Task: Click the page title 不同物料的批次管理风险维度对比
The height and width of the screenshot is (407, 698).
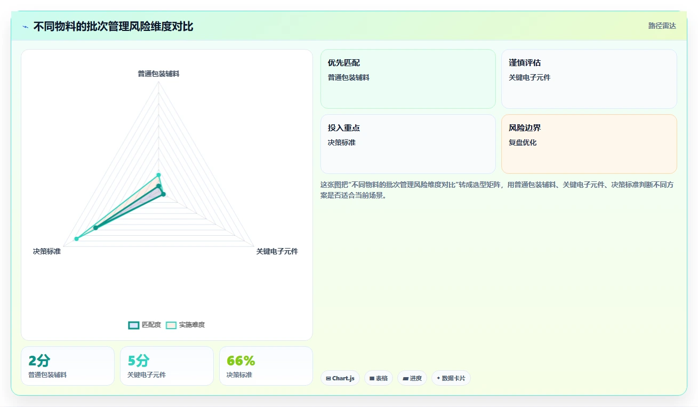Action: [113, 26]
